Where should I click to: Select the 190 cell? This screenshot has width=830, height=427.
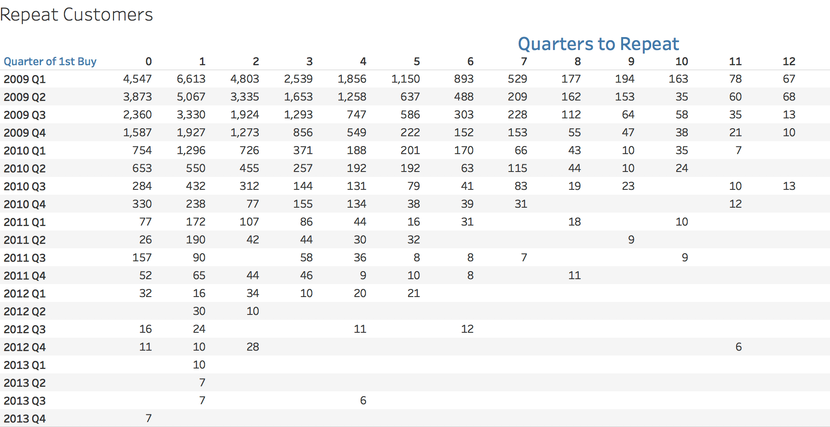196,240
